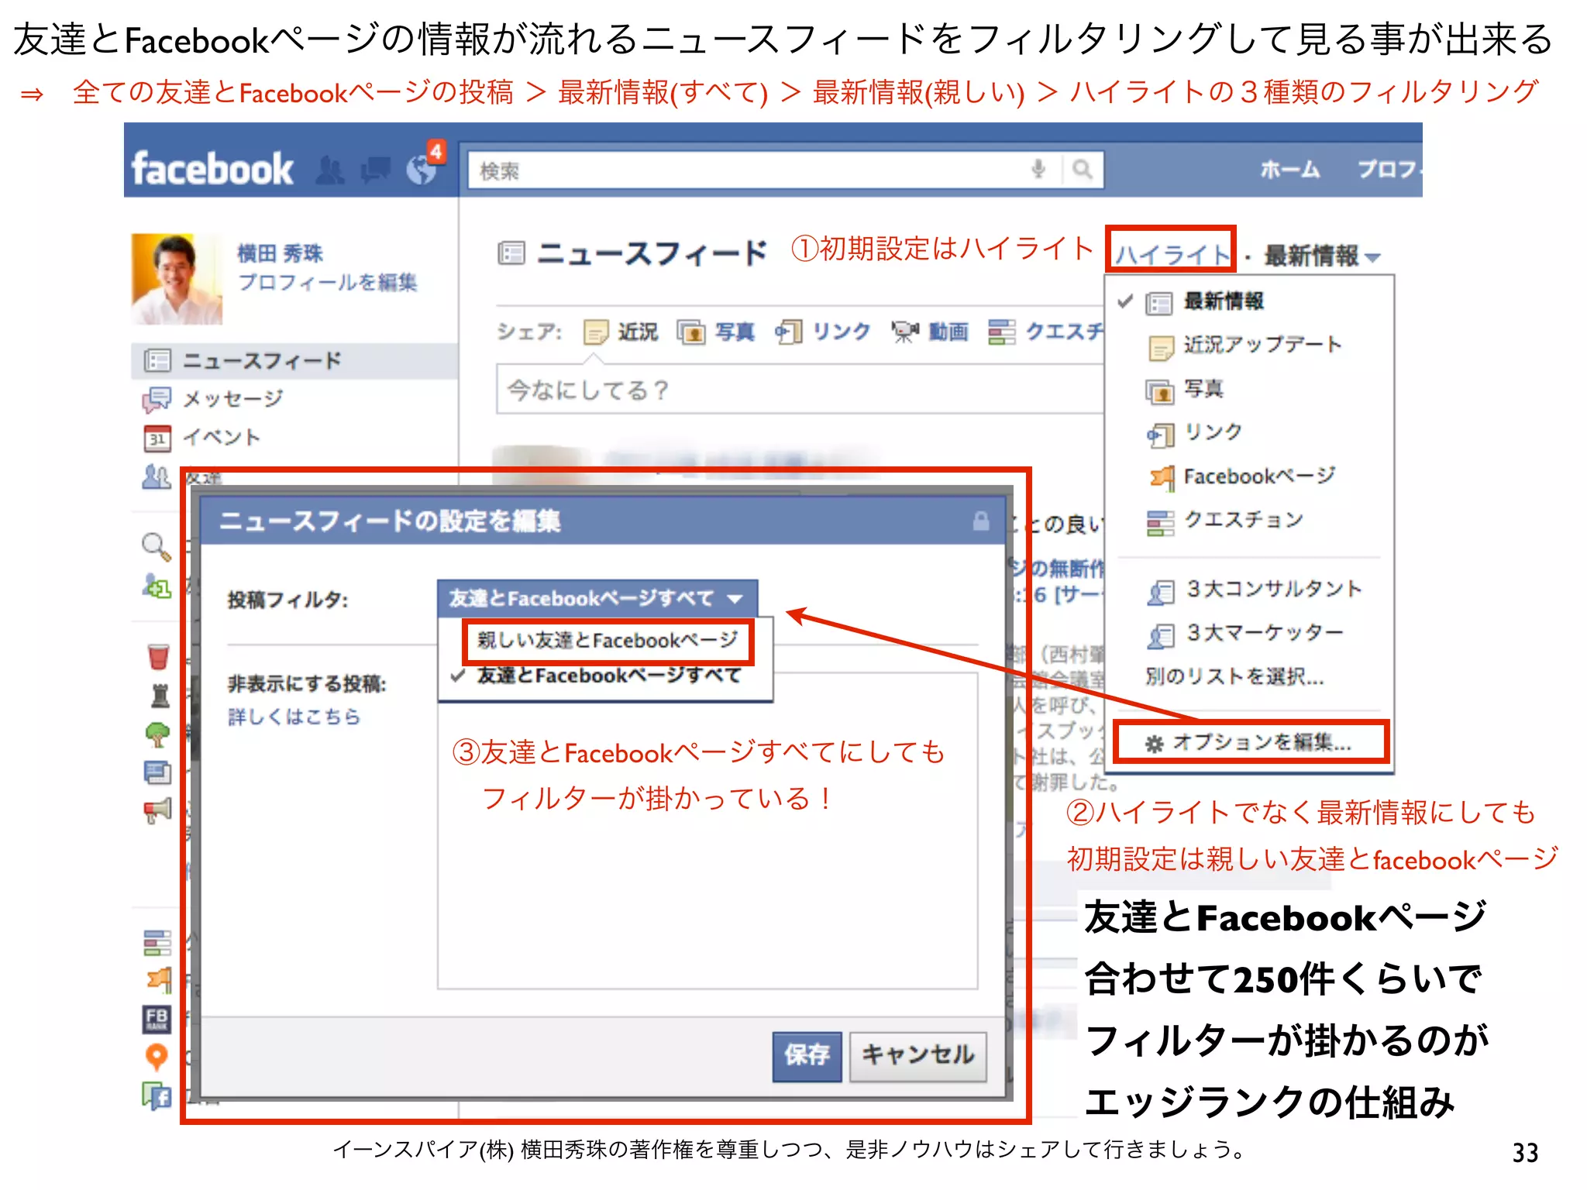This screenshot has width=1587, height=1190.
Task: Open friend requests icon in header
Action: click(x=331, y=170)
